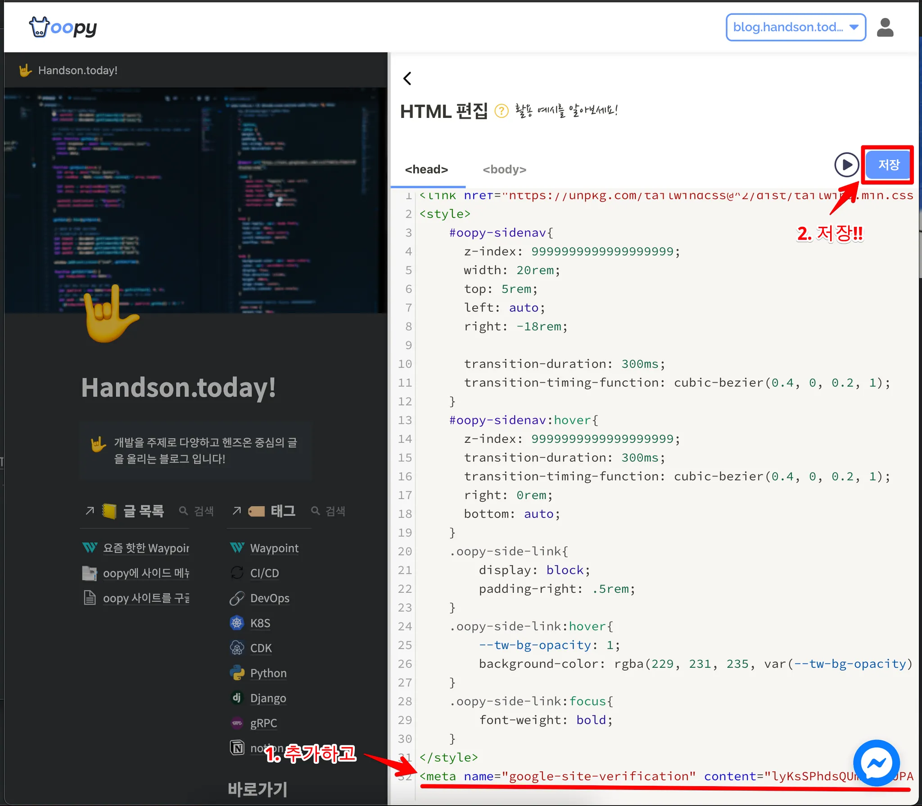Open the Messenger chat bubble
Image resolution: width=922 pixels, height=806 pixels.
[x=876, y=763]
